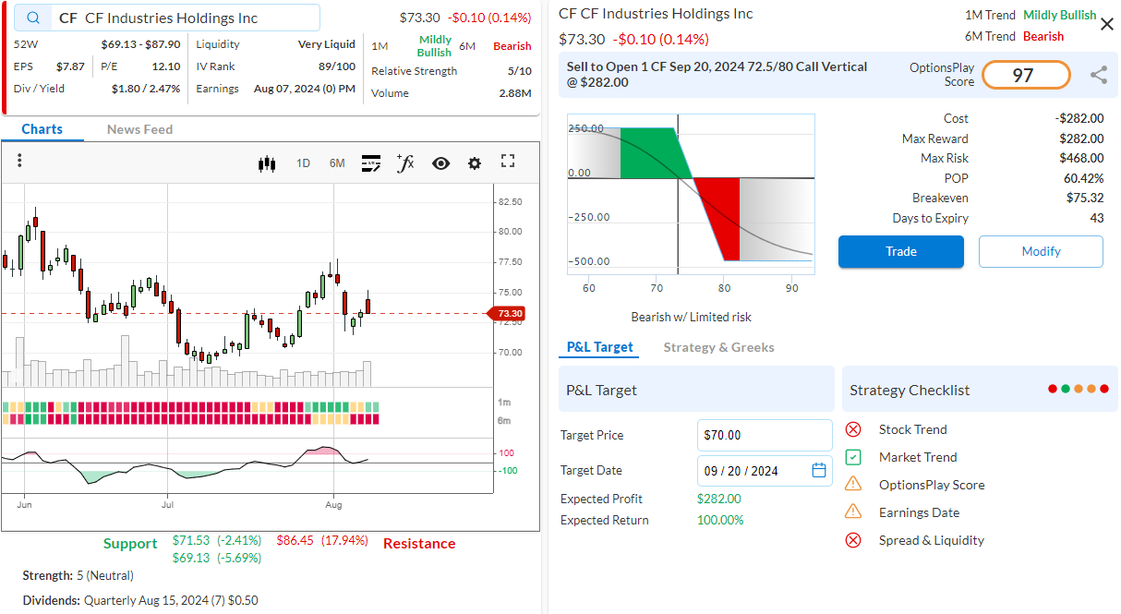The image size is (1121, 614).
Task: Click the Spread & Liquidity X icon
Action: coord(853,540)
